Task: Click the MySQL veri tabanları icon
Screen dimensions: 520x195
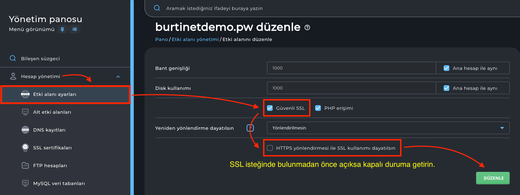Action: point(25,183)
